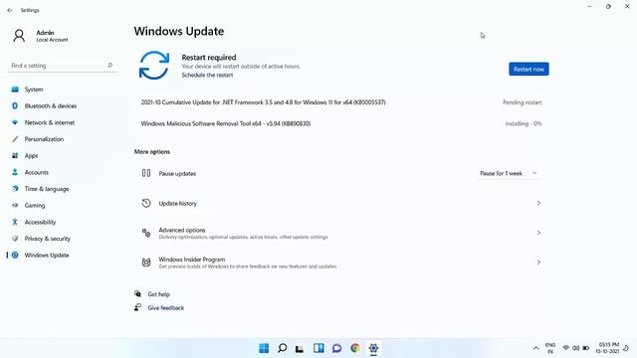Select Accounts in the sidebar
The image size is (637, 358).
click(x=61, y=172)
